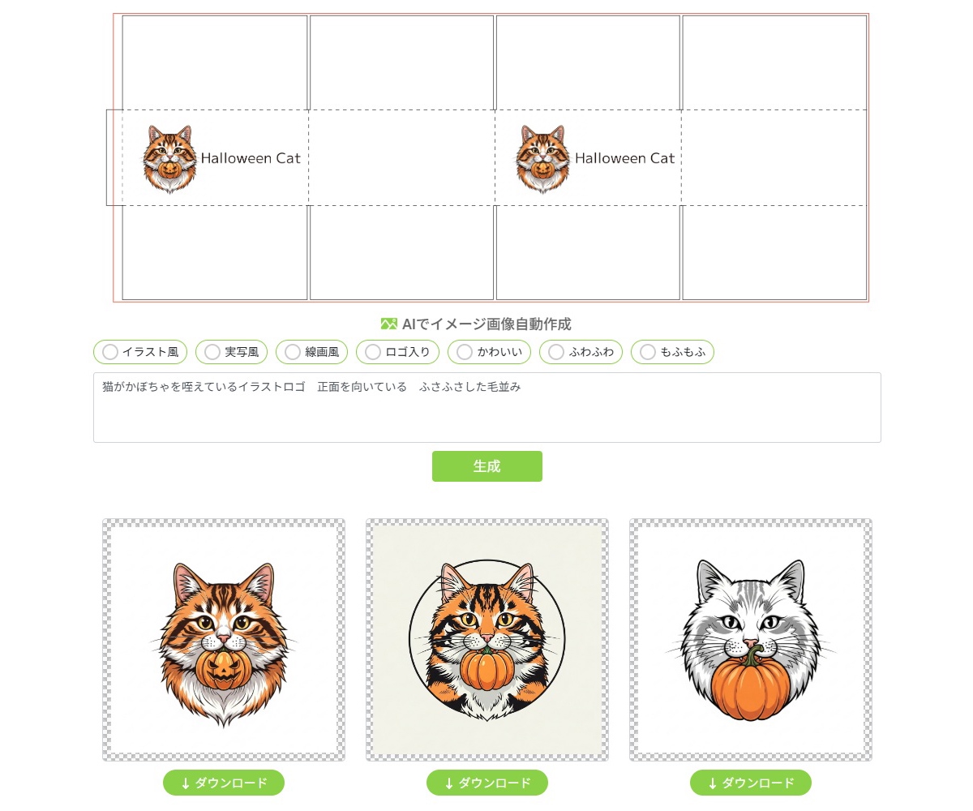Click the left cat logo on box template
Screen dimensions: 973x811
pos(169,159)
